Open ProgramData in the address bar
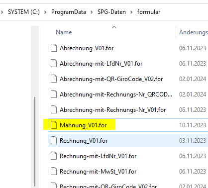The height and width of the screenshot is (188, 208). (69, 12)
